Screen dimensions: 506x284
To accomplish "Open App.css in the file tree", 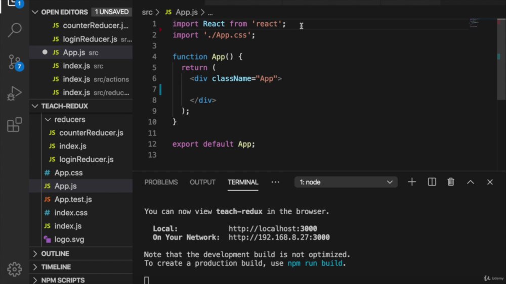I will click(81, 173).
